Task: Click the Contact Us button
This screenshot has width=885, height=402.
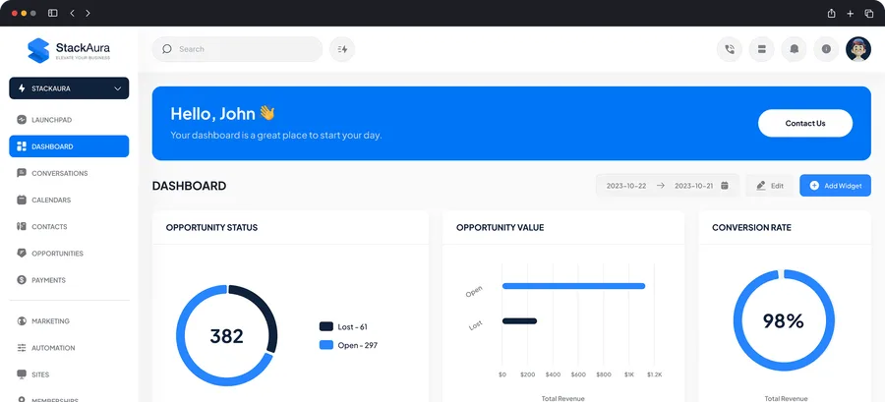Action: 804,123
